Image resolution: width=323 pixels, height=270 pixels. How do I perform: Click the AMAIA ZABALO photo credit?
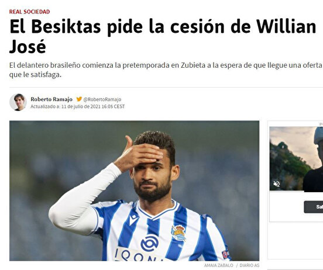coord(219,265)
